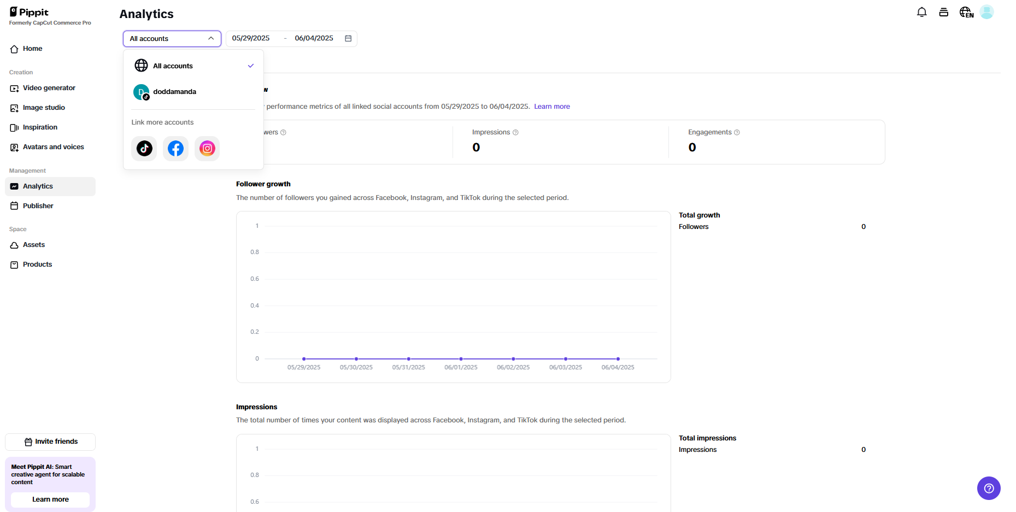The image size is (1016, 512).
Task: Open user profile avatar
Action: (x=986, y=12)
